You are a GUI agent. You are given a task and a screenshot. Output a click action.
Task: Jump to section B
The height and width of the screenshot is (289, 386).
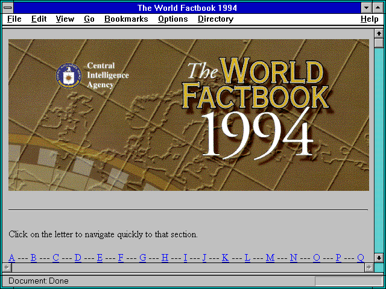(34, 258)
